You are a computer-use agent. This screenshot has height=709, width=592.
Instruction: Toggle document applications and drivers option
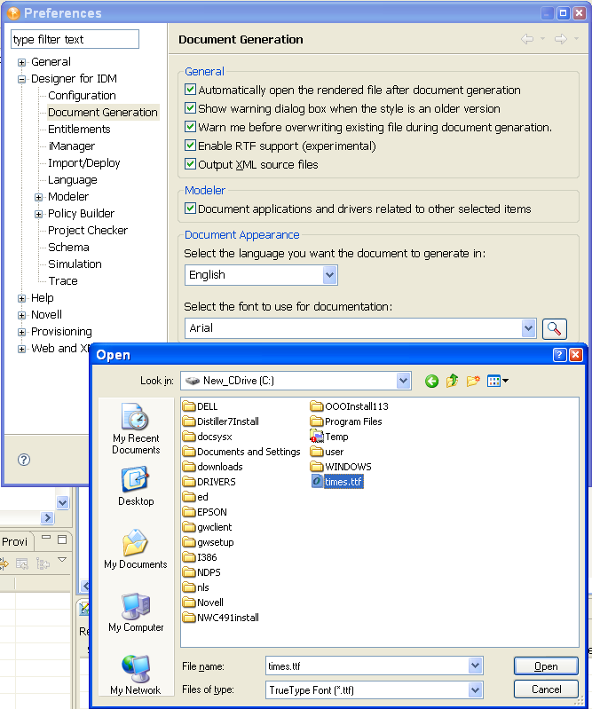(x=191, y=209)
